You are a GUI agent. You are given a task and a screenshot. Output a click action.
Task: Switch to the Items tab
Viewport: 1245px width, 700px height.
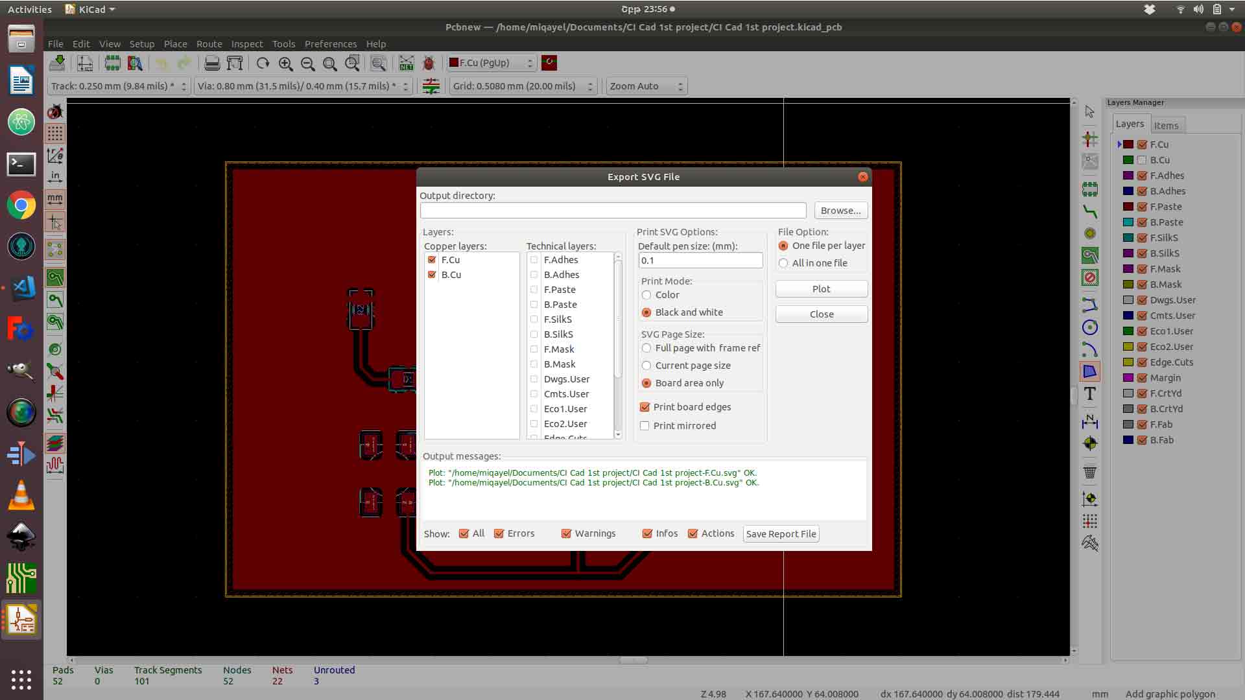(x=1165, y=126)
